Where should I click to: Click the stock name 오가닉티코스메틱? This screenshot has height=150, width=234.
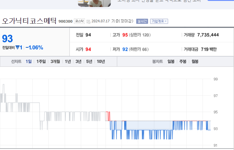29,21
